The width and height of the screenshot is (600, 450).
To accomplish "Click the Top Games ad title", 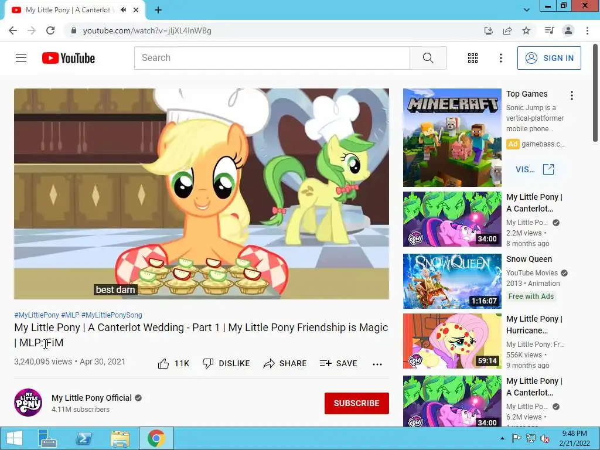I will tap(527, 94).
